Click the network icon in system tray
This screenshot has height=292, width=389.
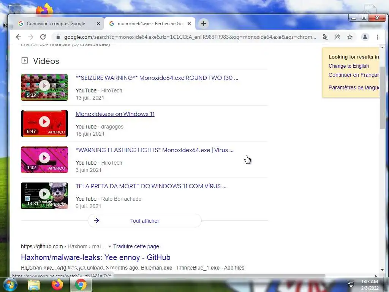351,284
